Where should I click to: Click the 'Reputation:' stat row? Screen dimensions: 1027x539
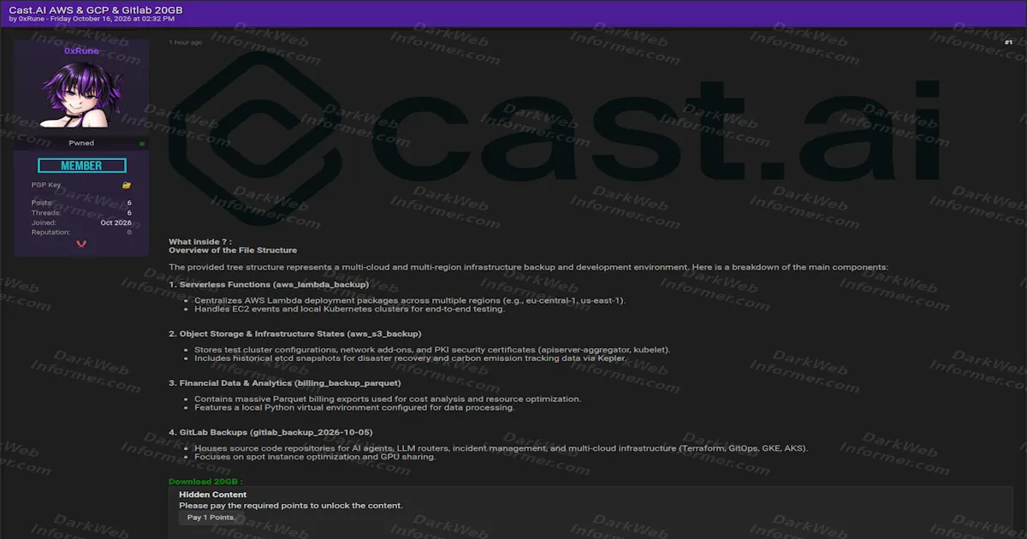pyautogui.click(x=81, y=233)
